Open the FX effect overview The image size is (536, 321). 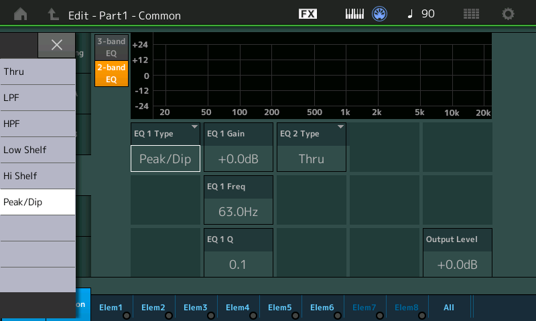(308, 14)
